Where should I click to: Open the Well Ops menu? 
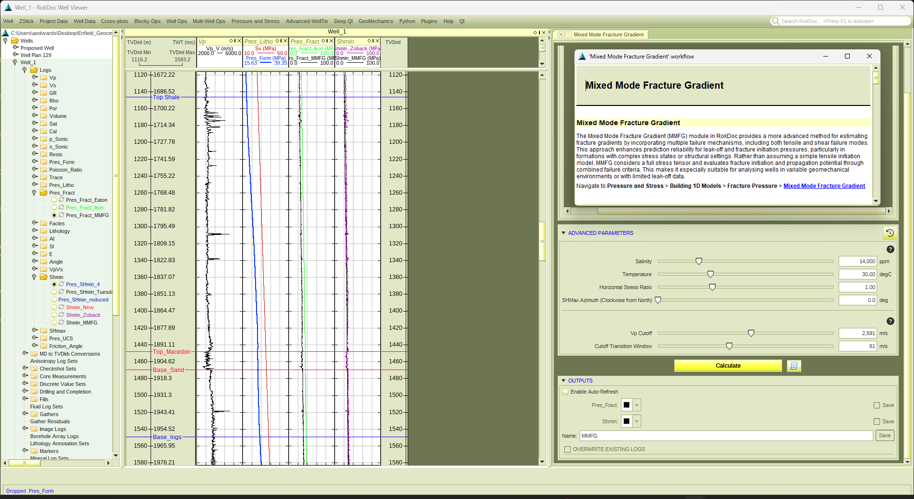point(176,21)
